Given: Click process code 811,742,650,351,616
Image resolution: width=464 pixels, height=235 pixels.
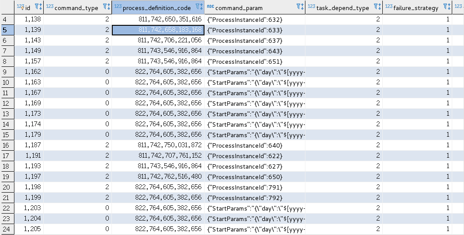Looking at the screenshot, I should click(158, 19).
